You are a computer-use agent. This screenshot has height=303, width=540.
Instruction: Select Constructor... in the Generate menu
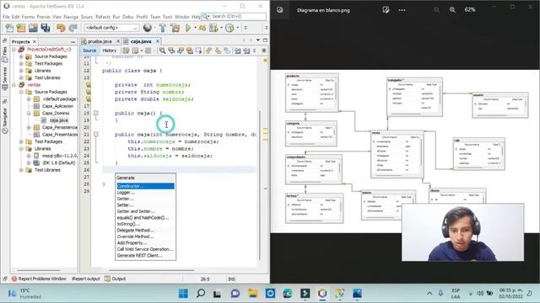click(145, 186)
